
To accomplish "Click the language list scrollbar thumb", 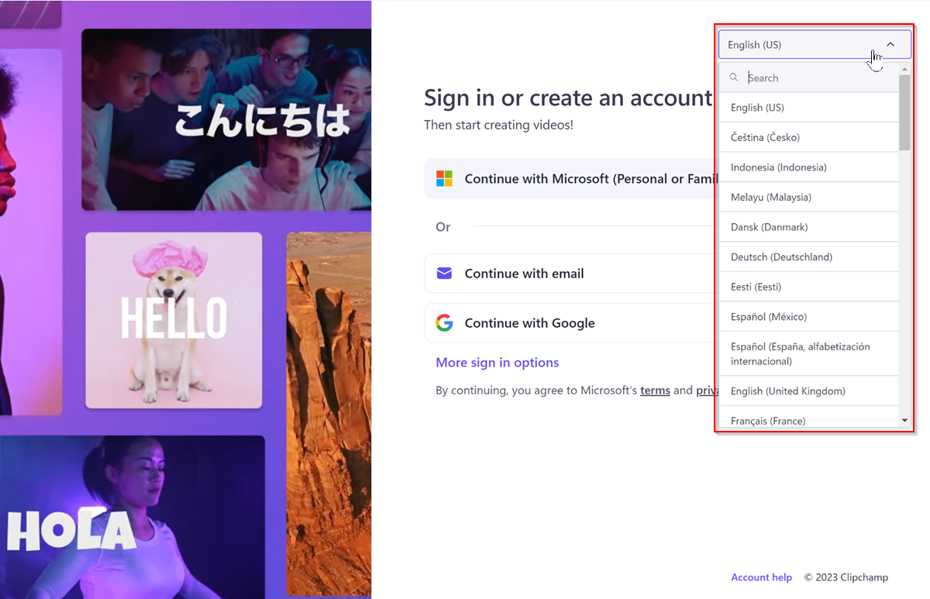I will (x=904, y=112).
